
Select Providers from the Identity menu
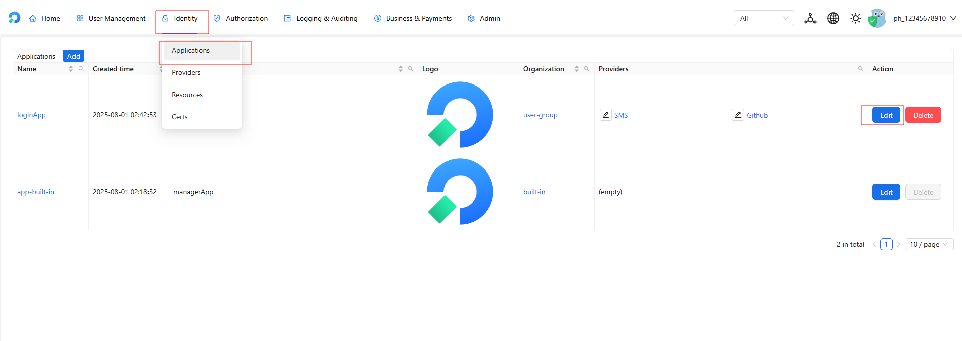pyautogui.click(x=186, y=72)
